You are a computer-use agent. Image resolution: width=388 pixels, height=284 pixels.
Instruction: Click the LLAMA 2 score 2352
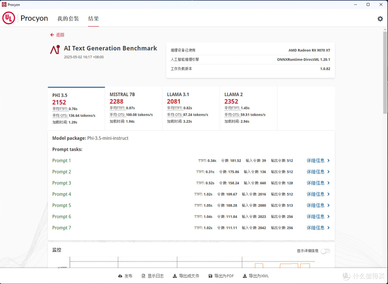[x=231, y=101]
